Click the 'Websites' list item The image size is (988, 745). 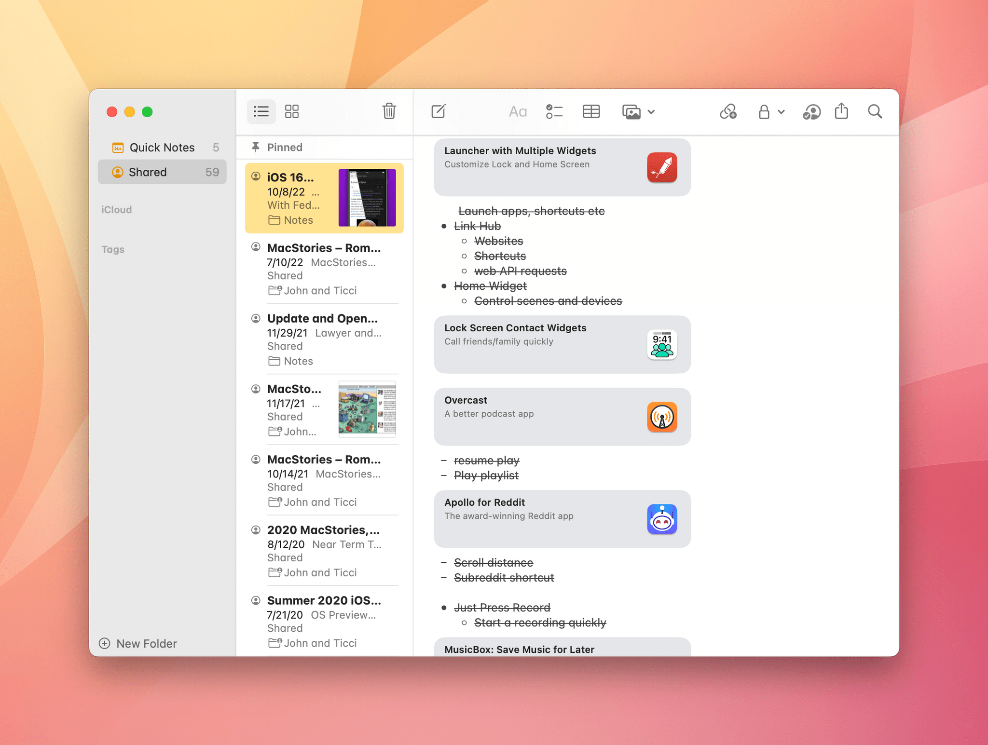[498, 241]
